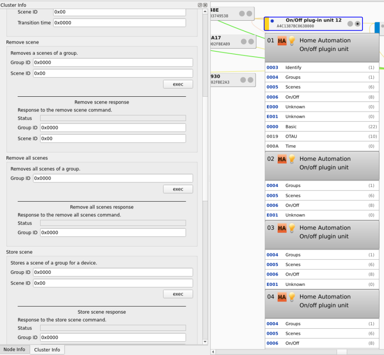This screenshot has height=355, width=384.
Task: Click the blue dot on plug-in unit 12 node
Action: click(x=272, y=21)
